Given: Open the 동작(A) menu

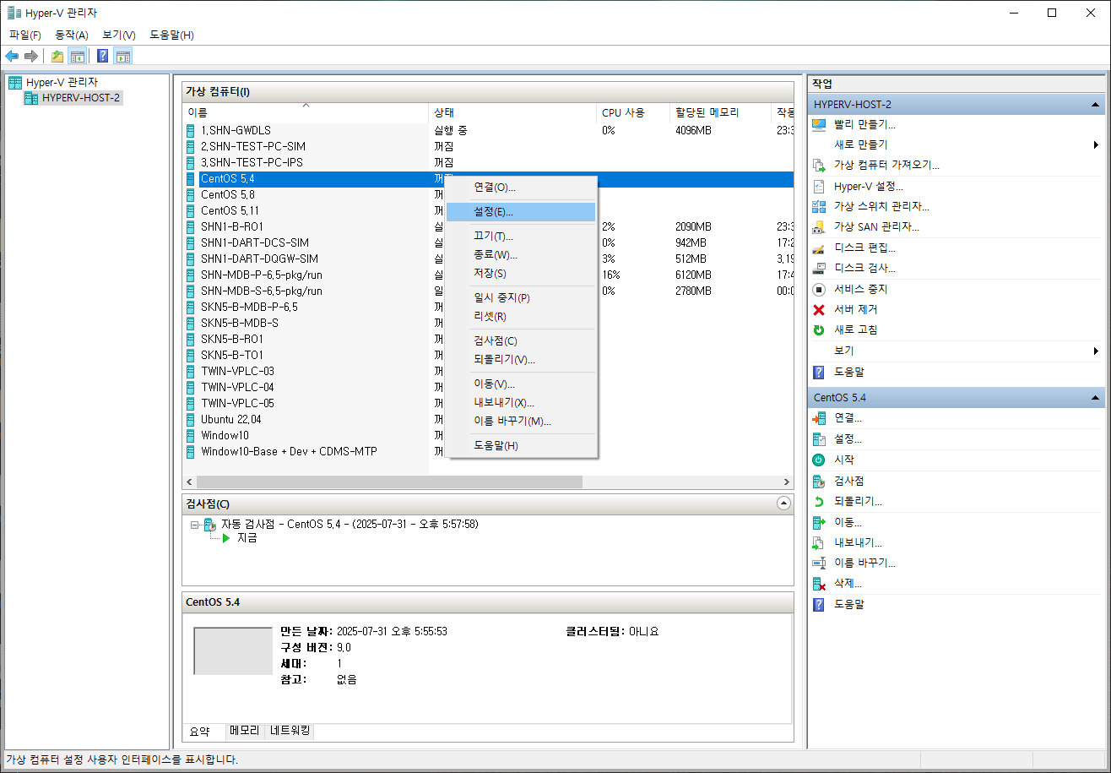Looking at the screenshot, I should [x=71, y=35].
